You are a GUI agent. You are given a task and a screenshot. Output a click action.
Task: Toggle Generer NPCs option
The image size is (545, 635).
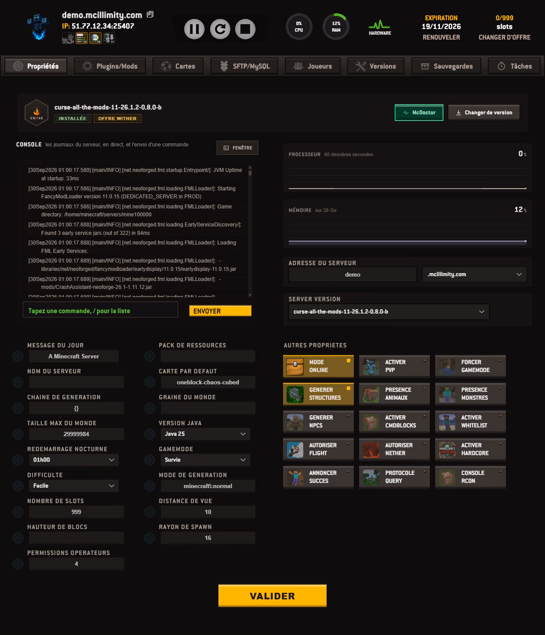pyautogui.click(x=318, y=422)
